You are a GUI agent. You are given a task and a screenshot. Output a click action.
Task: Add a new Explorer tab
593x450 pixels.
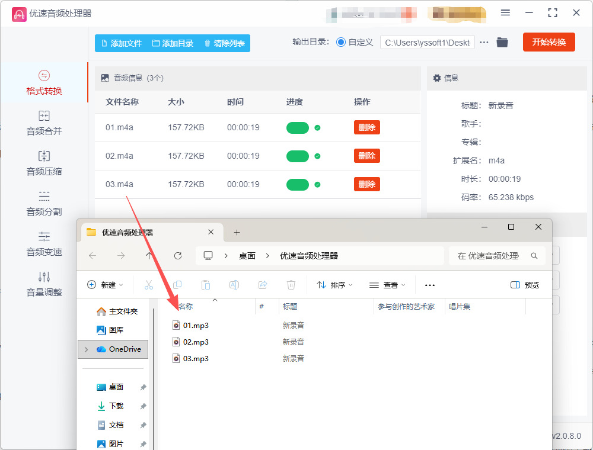pyautogui.click(x=237, y=232)
